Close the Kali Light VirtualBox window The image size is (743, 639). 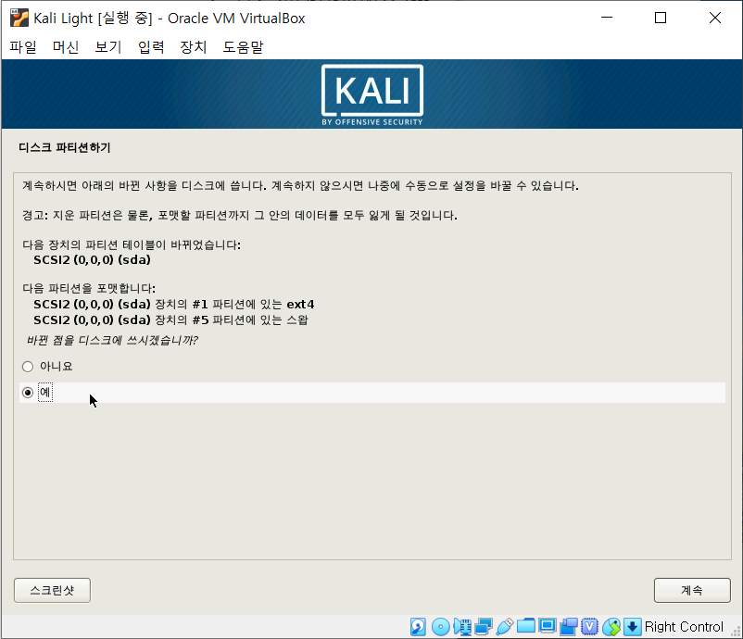point(715,18)
